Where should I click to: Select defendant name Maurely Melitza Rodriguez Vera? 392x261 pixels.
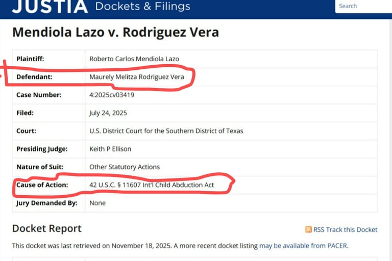tap(136, 77)
